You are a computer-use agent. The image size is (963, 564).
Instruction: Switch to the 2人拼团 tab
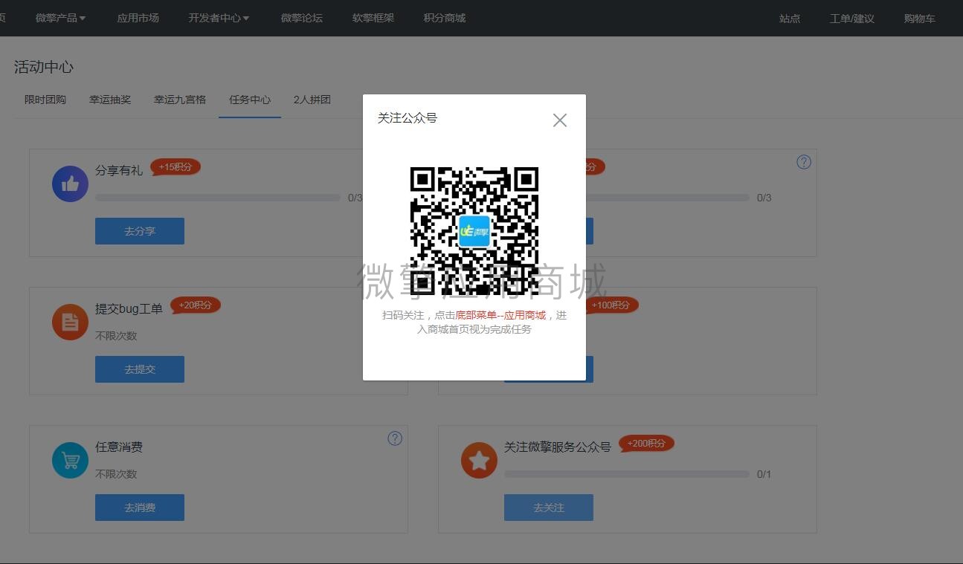point(312,100)
